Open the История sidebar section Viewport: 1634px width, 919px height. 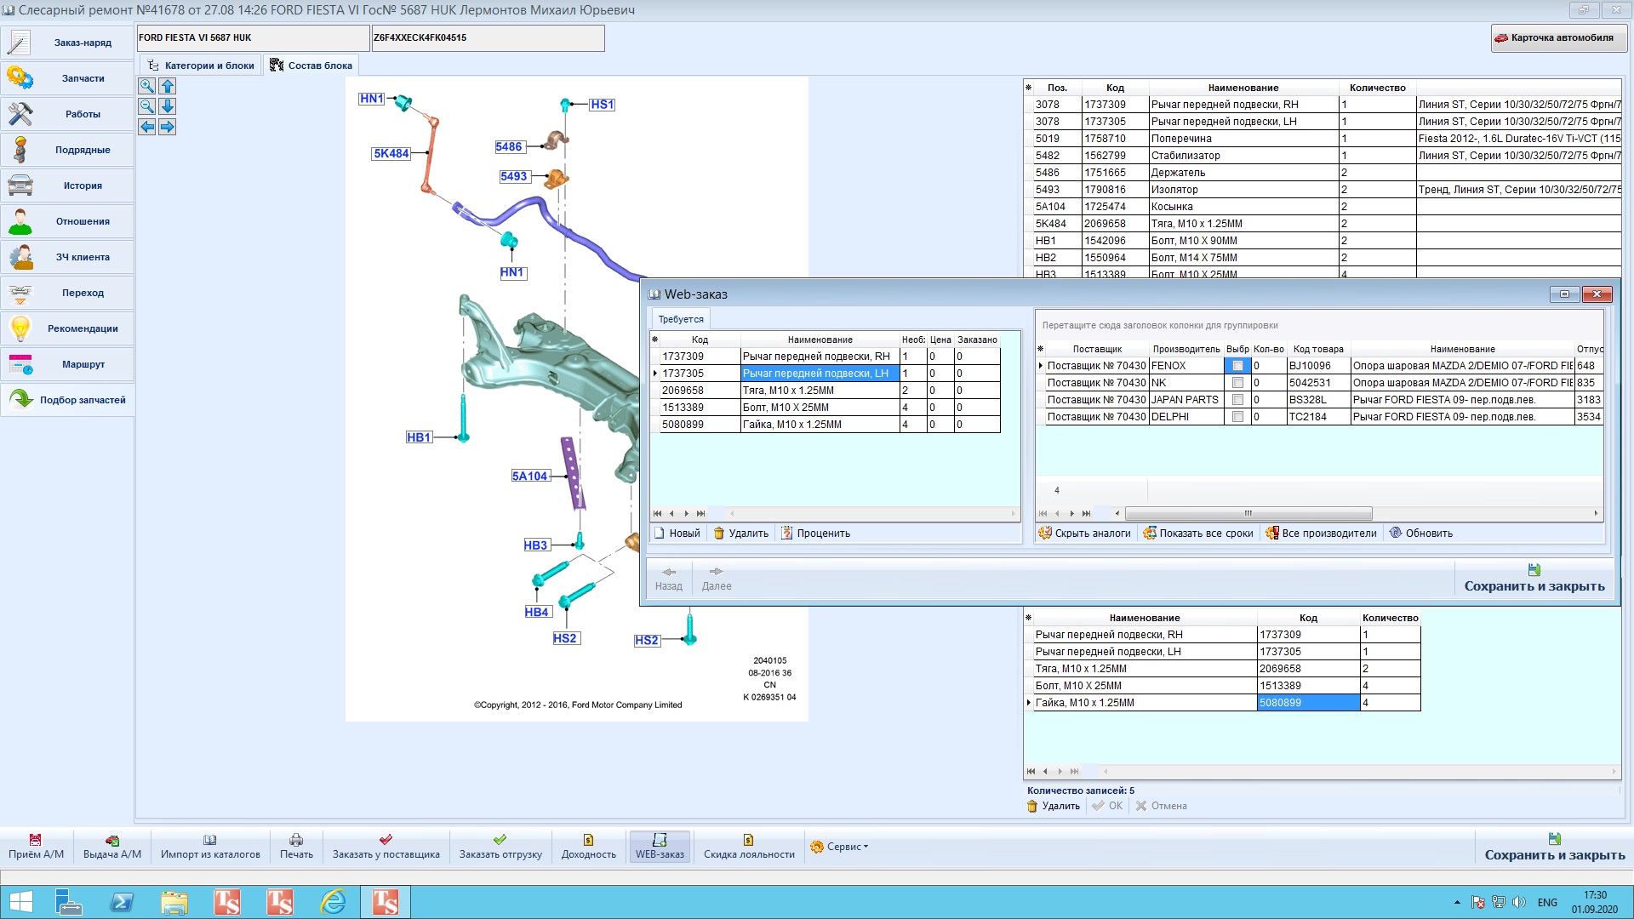click(67, 186)
